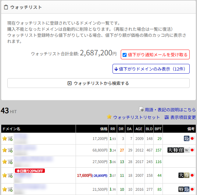Click clipboard icon beside ウォッチリスト heading
The image size is (197, 195).
coord(6,7)
